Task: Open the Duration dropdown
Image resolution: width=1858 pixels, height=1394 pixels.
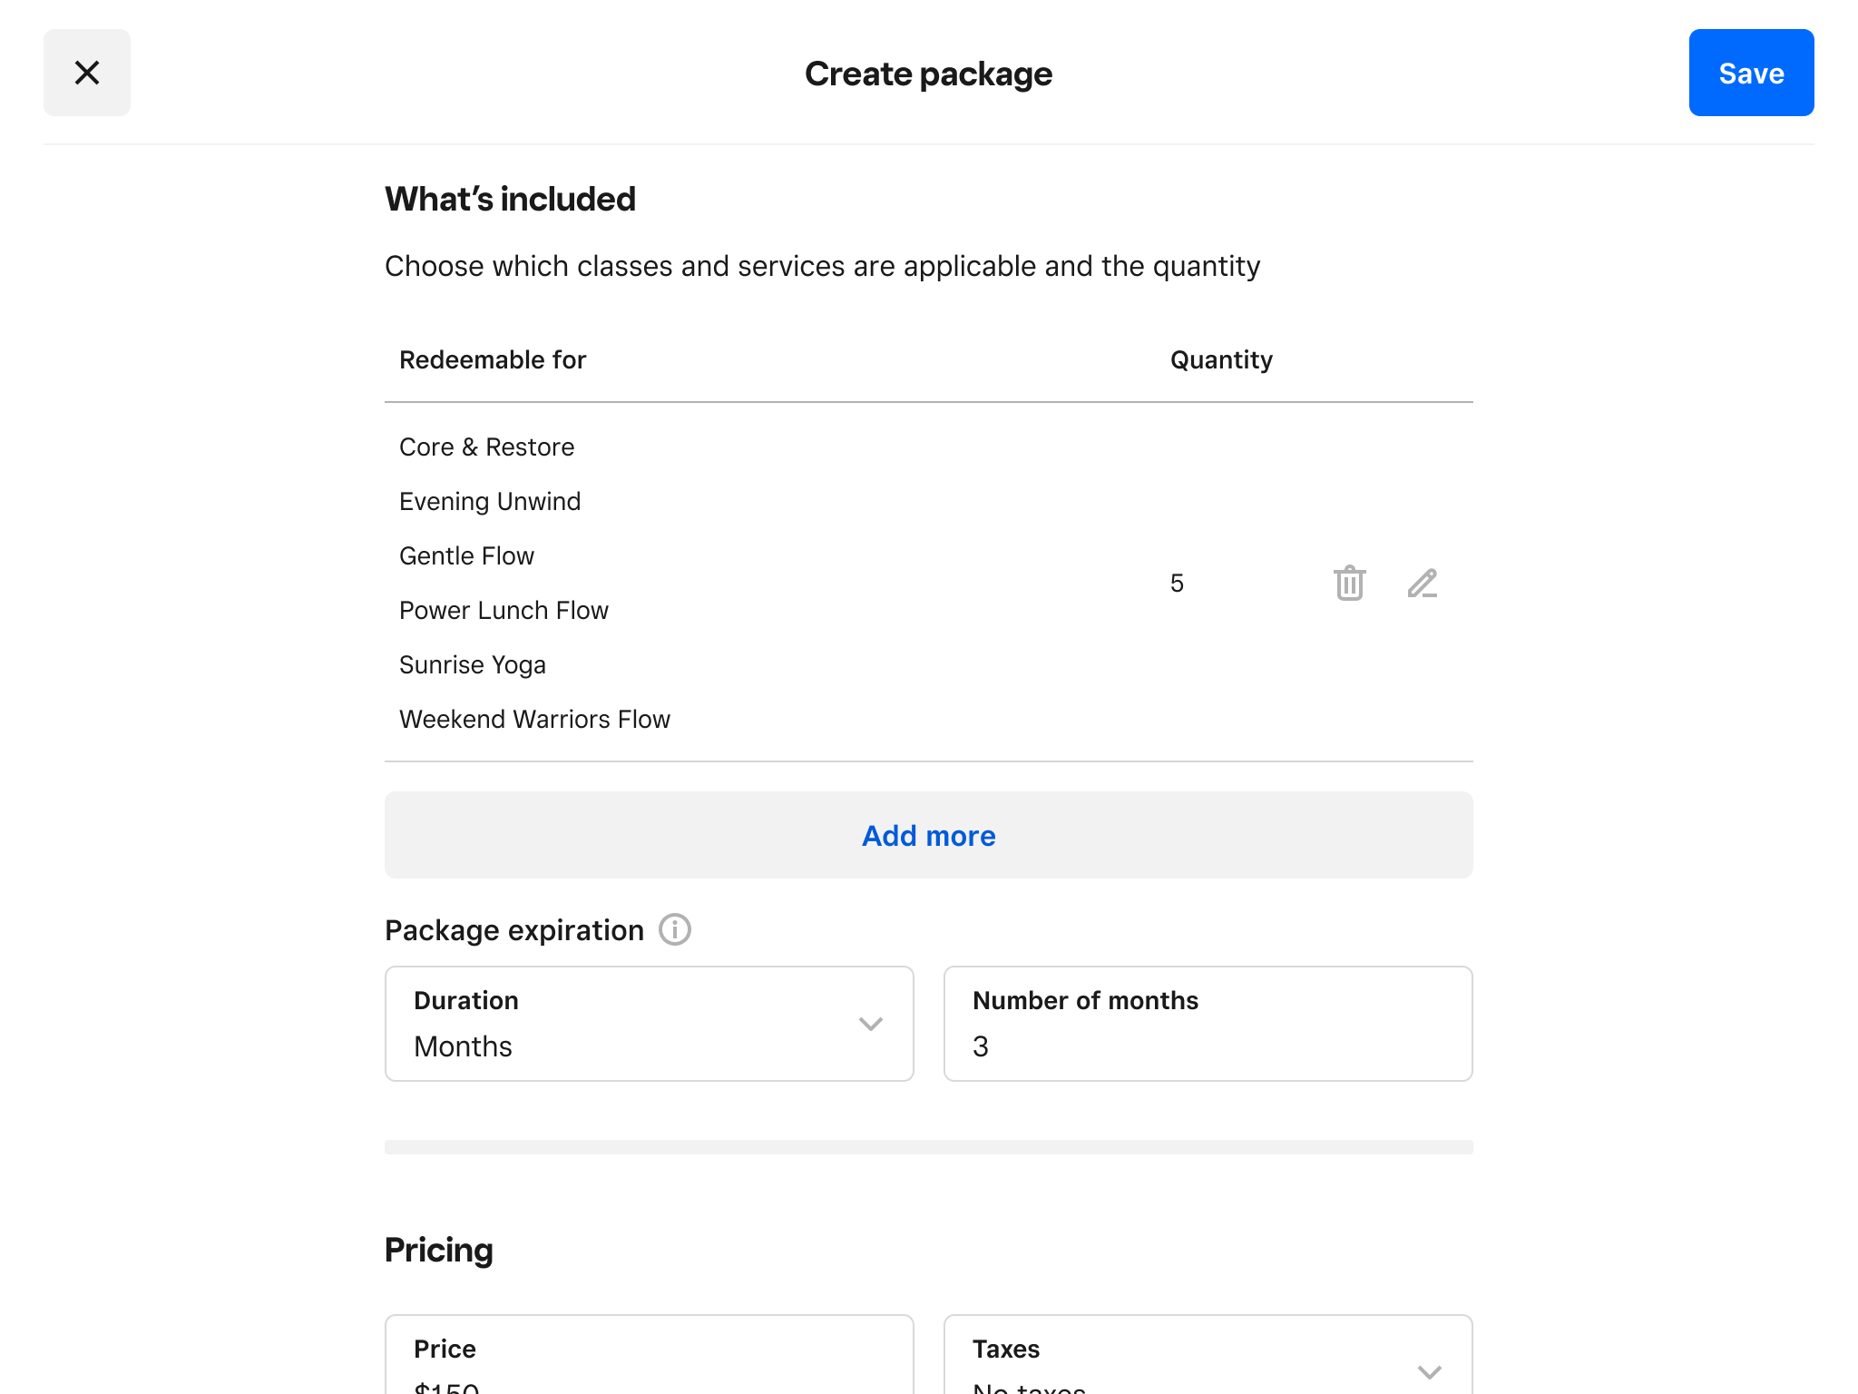Action: pyautogui.click(x=649, y=1023)
